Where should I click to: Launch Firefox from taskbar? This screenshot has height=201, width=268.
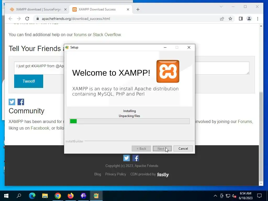[x=71, y=196]
